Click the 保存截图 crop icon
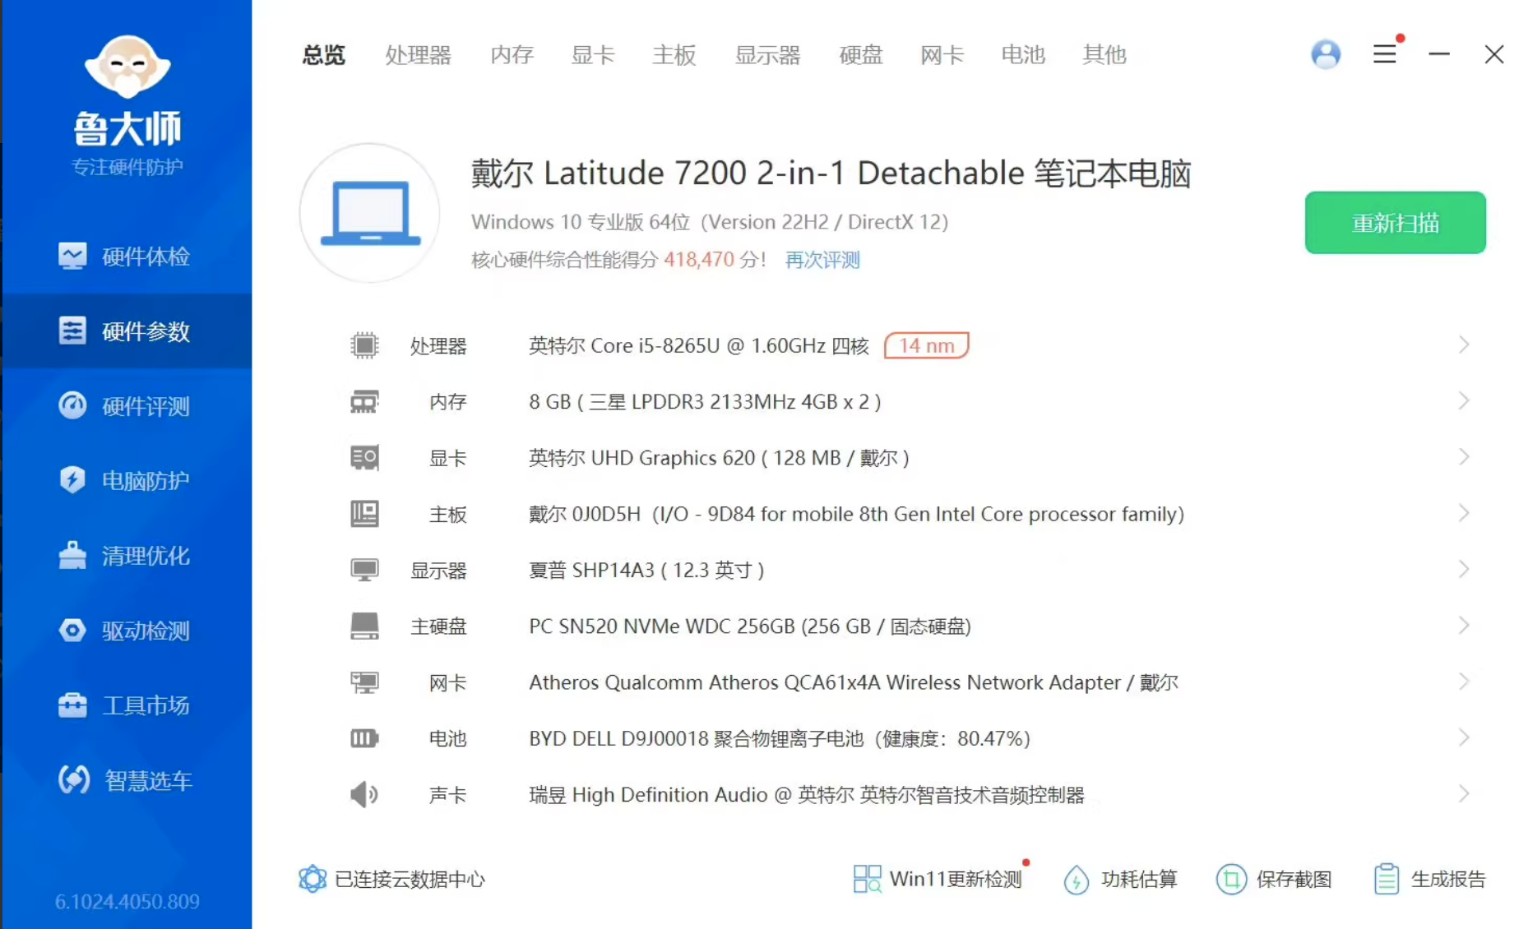Viewport: 1528px width, 929px height. [1231, 879]
